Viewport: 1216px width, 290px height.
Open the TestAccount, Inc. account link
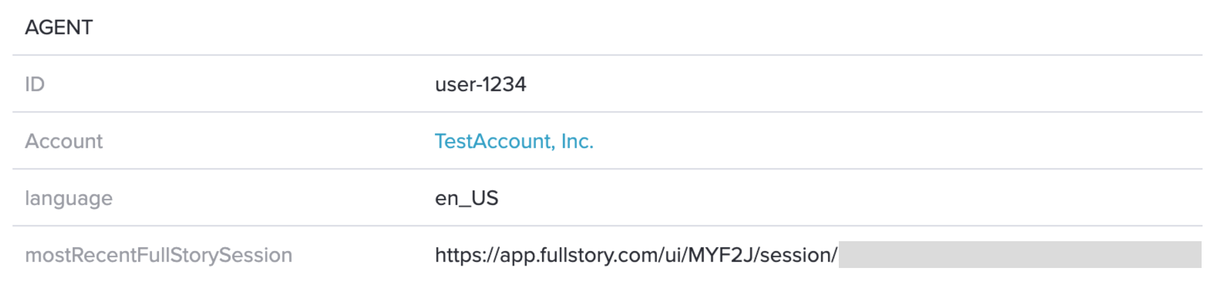point(514,141)
